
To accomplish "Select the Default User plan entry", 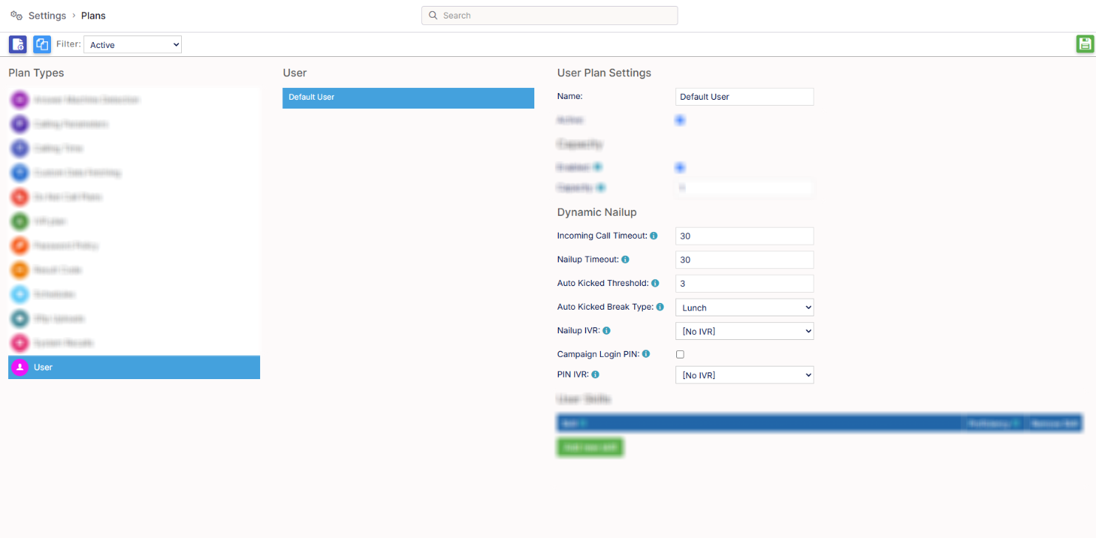I will click(408, 98).
